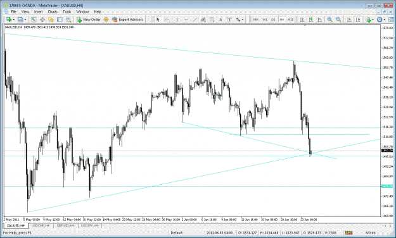Select the equidistant channel tool
Viewport: 396px width, 238px height.
pos(203,20)
